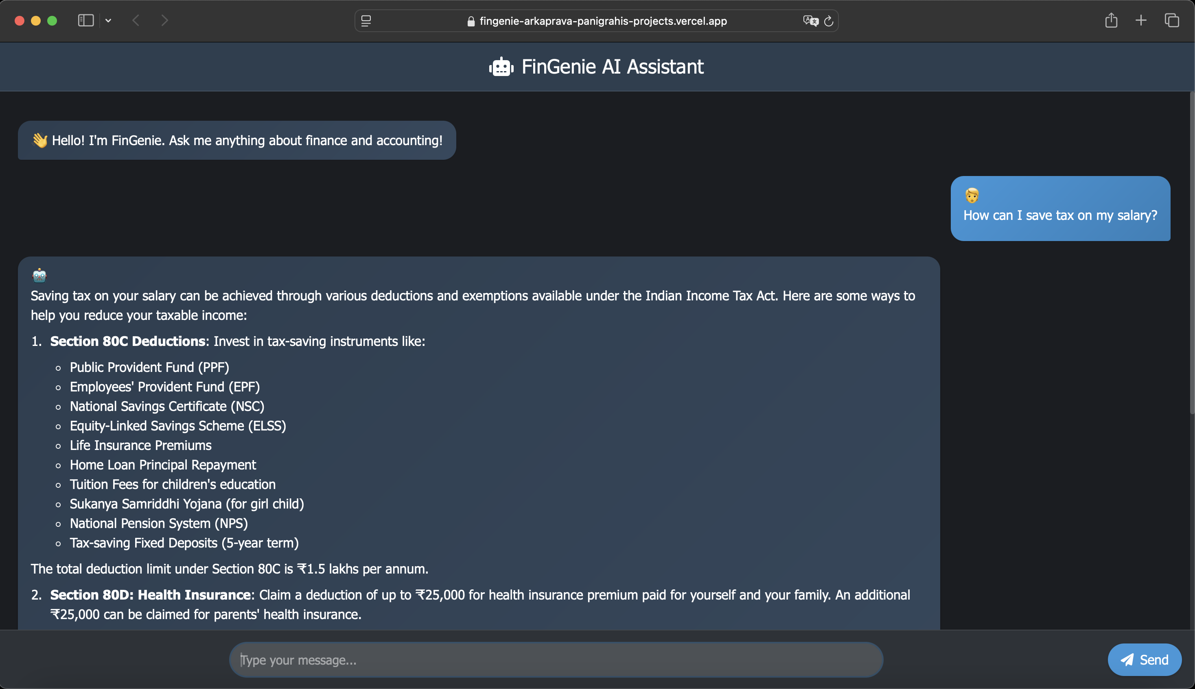Go back with the back arrow
The image size is (1195, 689).
[136, 20]
